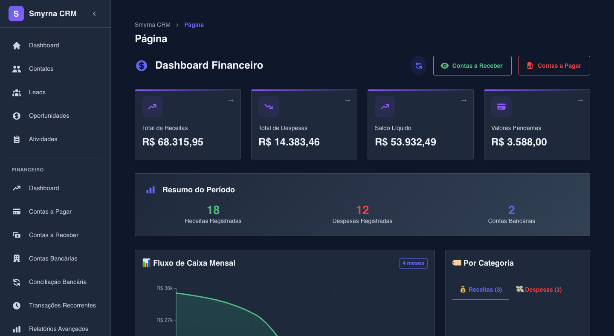Click the home icon for Dashboard

(17, 46)
